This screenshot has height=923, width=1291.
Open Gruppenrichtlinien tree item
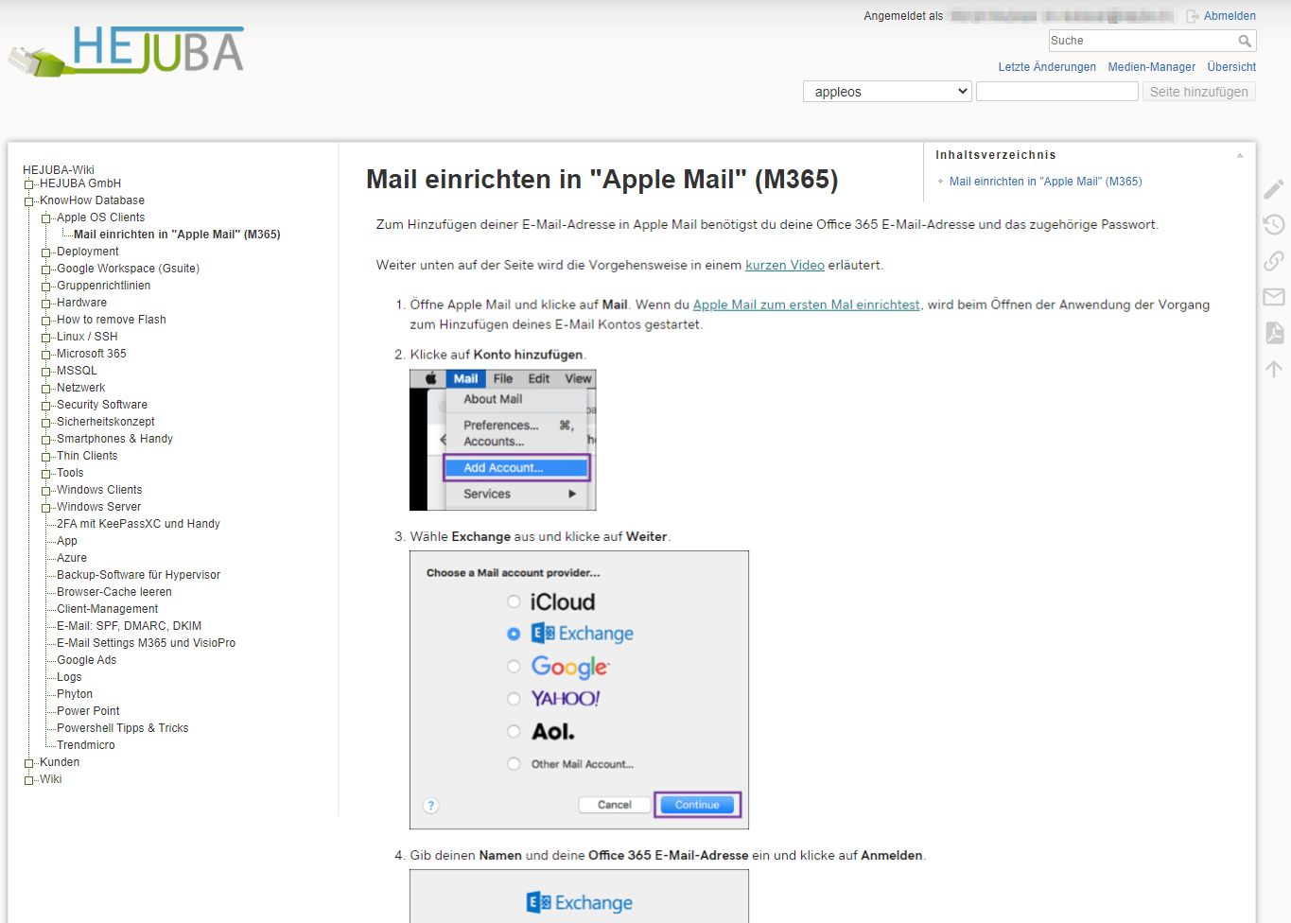pyautogui.click(x=103, y=286)
